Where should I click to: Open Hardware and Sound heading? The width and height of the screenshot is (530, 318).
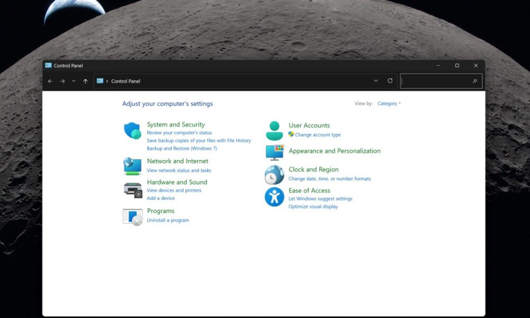point(177,182)
